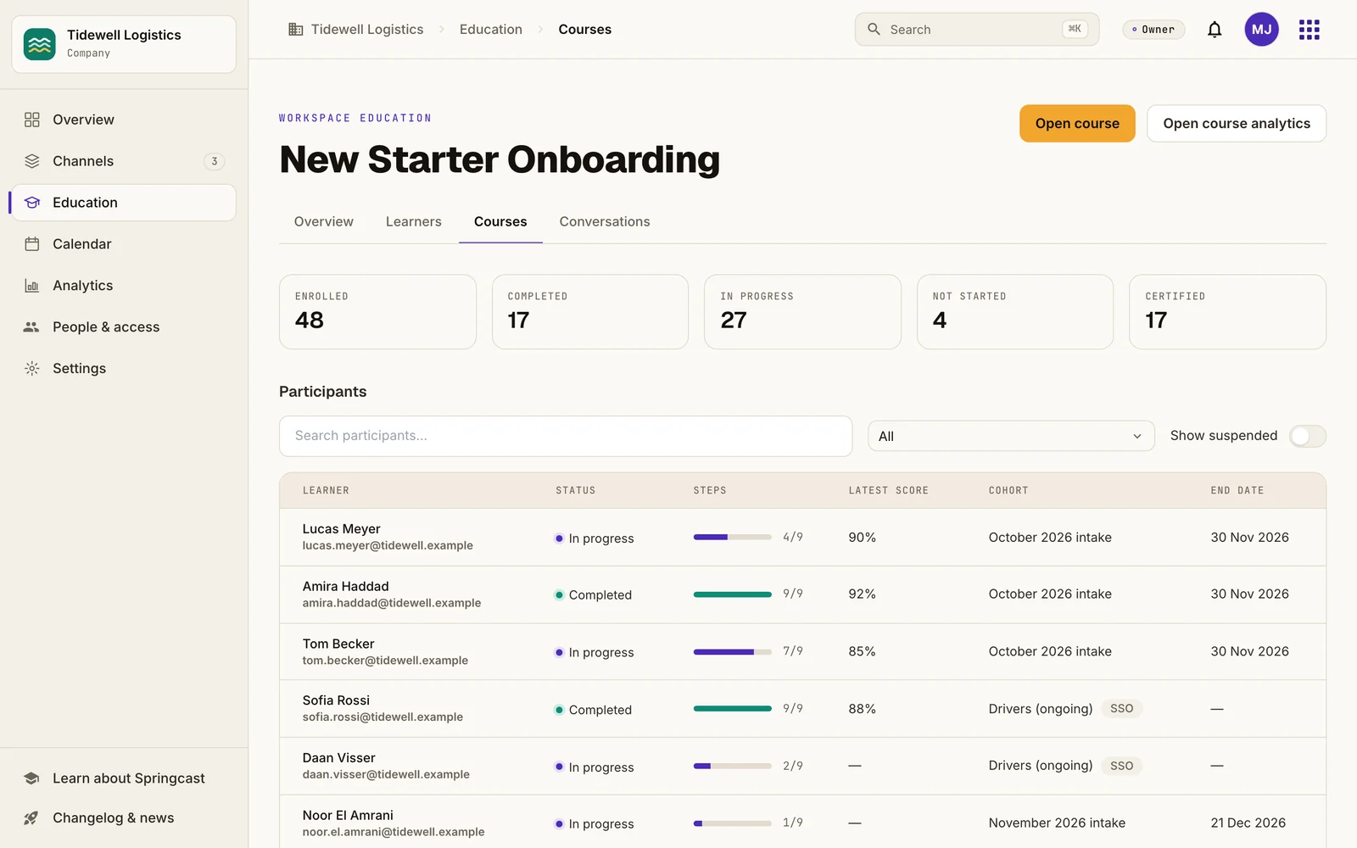Open learner Amira Haddad
The height and width of the screenshot is (848, 1357).
pyautogui.click(x=345, y=587)
